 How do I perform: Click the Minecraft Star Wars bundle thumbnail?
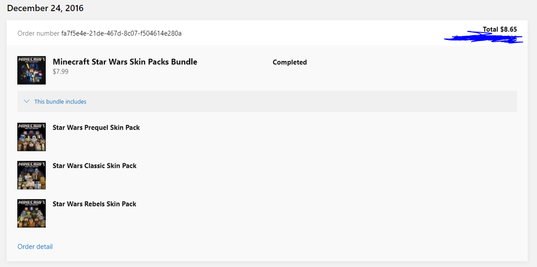point(31,70)
